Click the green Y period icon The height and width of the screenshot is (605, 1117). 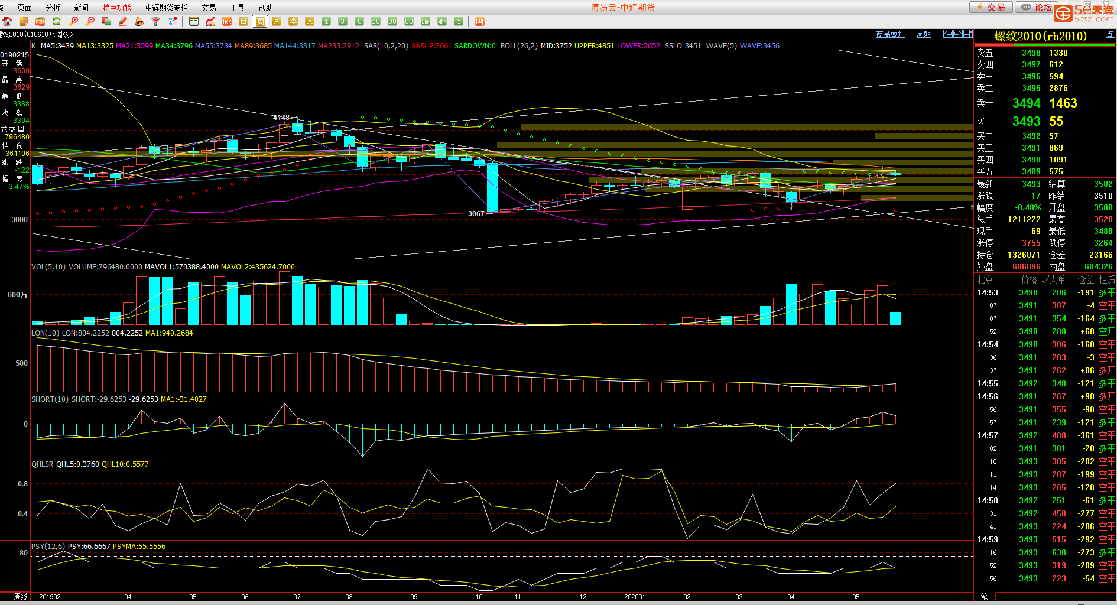click(x=459, y=21)
